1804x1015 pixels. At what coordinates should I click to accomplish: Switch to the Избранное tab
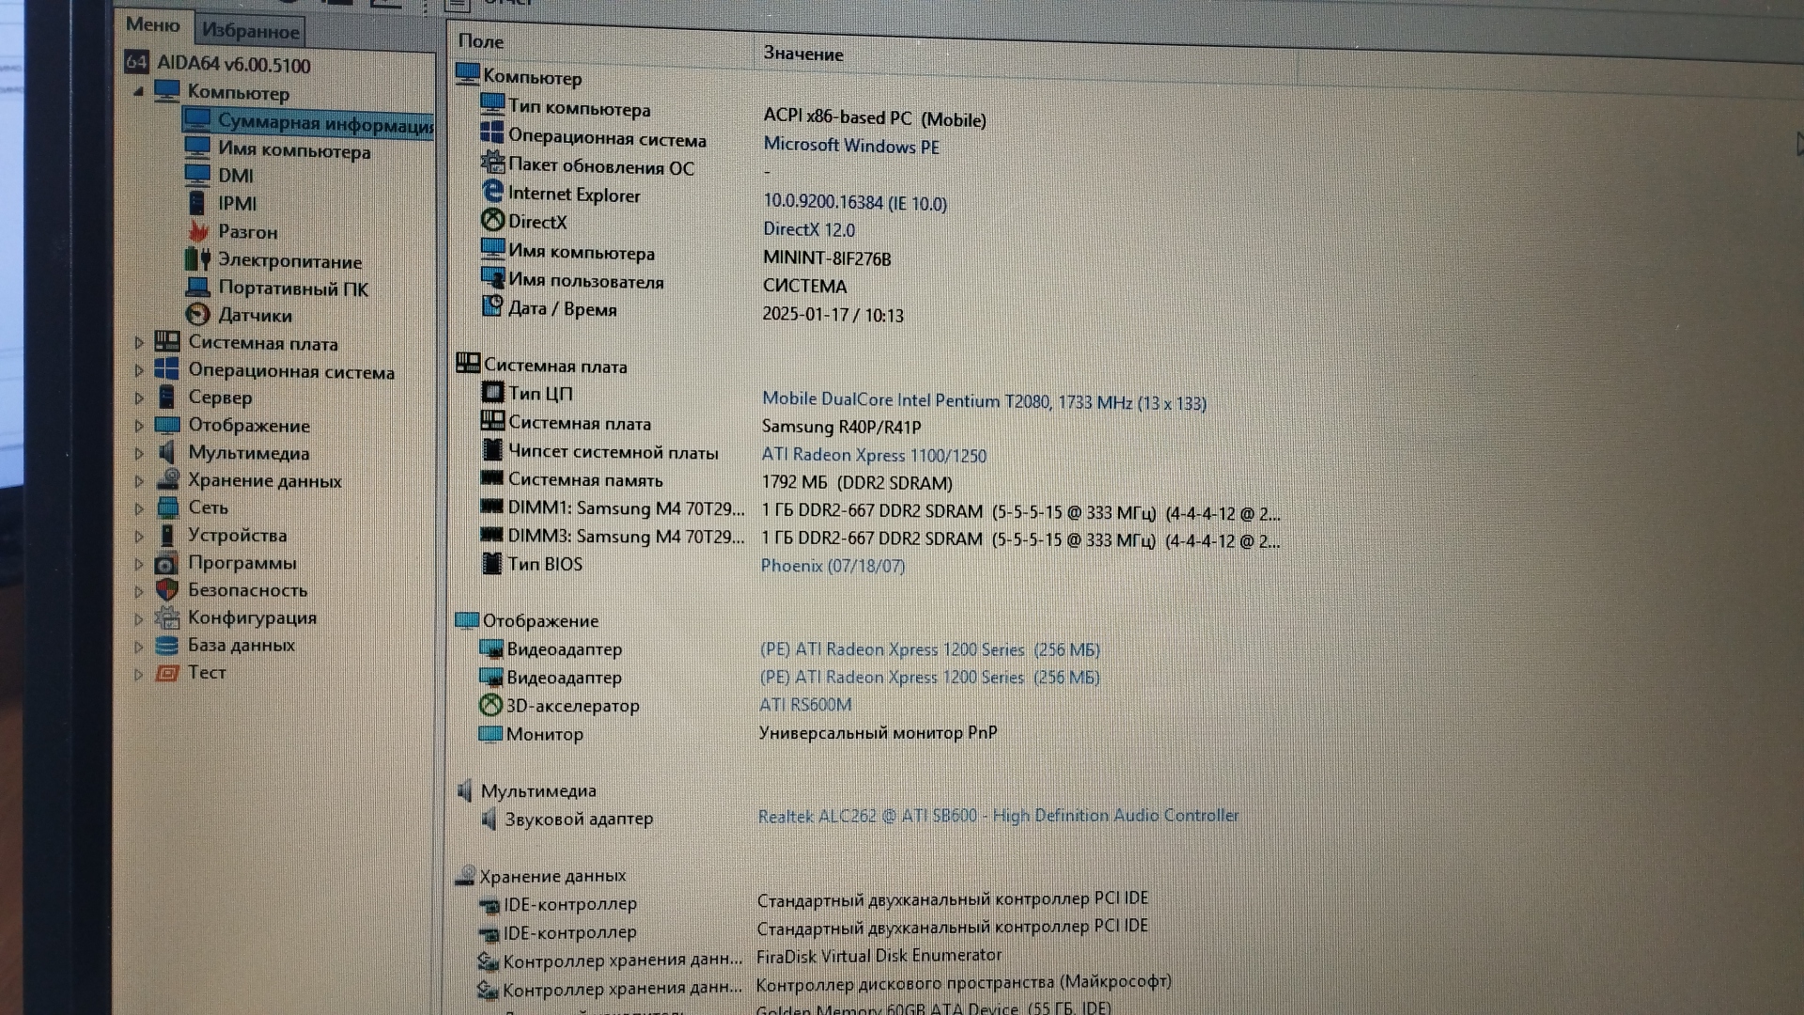(250, 31)
